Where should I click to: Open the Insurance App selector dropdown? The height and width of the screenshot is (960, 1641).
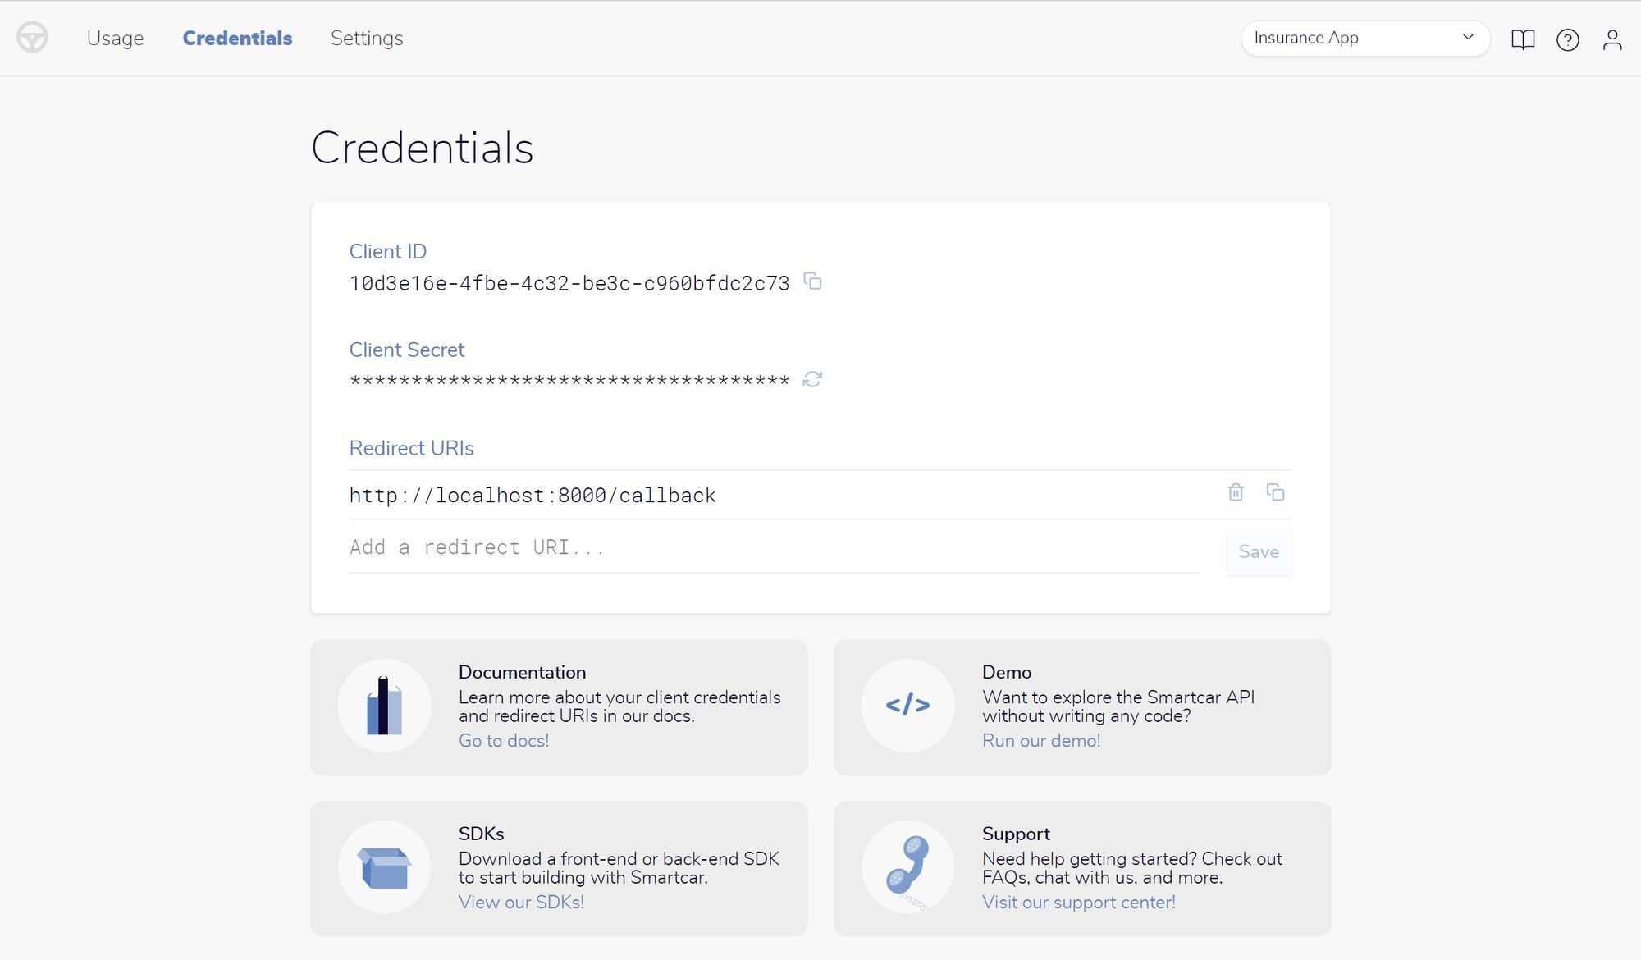pos(1364,38)
